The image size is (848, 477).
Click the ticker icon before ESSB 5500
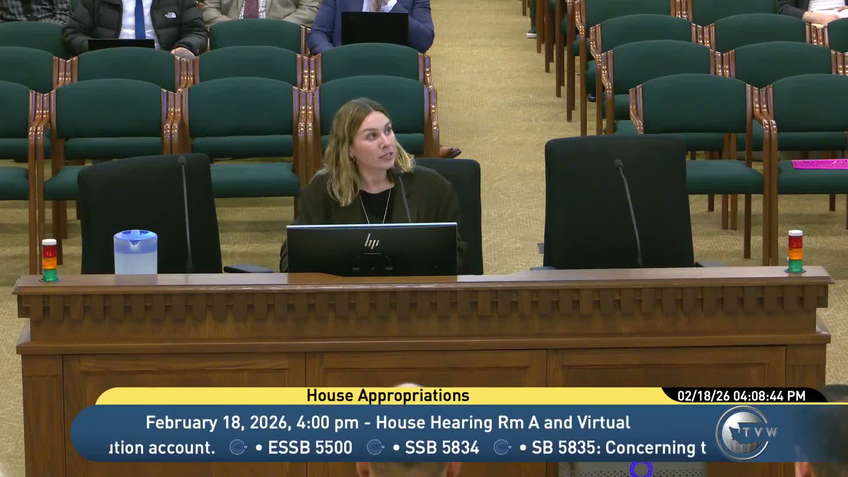(238, 447)
